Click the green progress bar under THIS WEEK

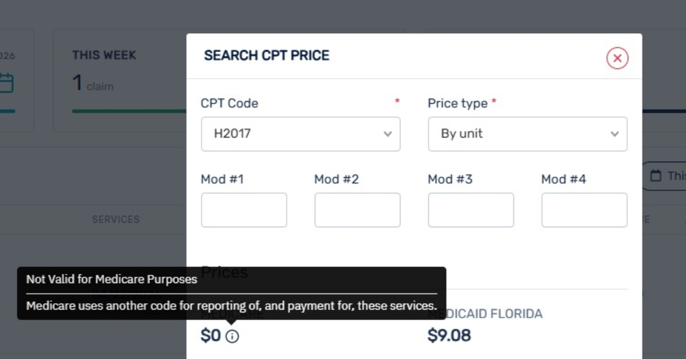[127, 111]
